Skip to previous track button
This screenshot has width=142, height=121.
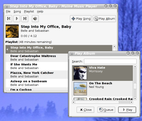pyautogui.click(x=9, y=19)
